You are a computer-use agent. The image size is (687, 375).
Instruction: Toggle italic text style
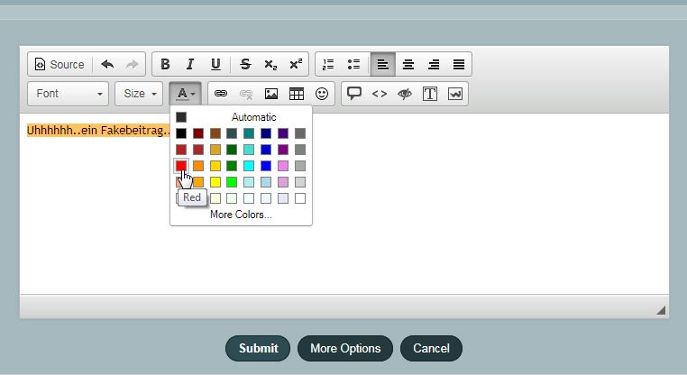pos(190,65)
